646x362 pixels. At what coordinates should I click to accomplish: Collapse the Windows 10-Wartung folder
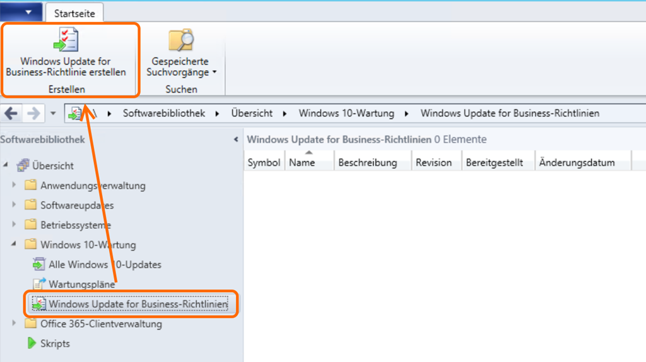[15, 244]
